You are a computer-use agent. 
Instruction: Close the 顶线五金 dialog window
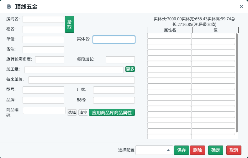pyautogui.click(x=241, y=7)
